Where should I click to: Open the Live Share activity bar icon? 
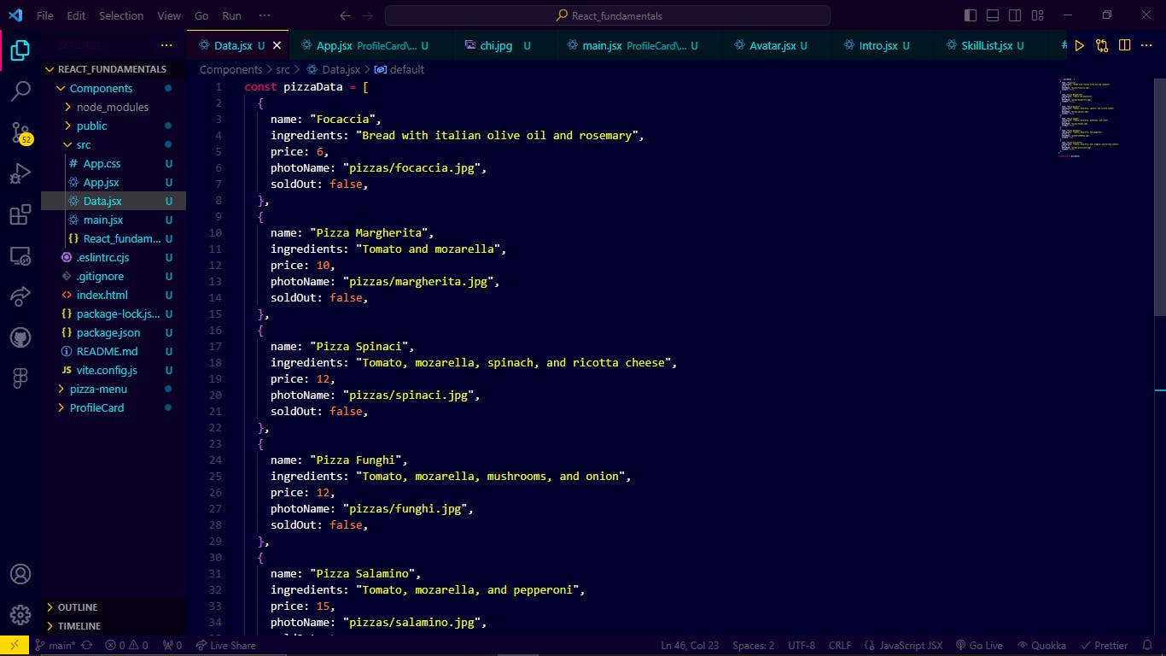tap(20, 296)
